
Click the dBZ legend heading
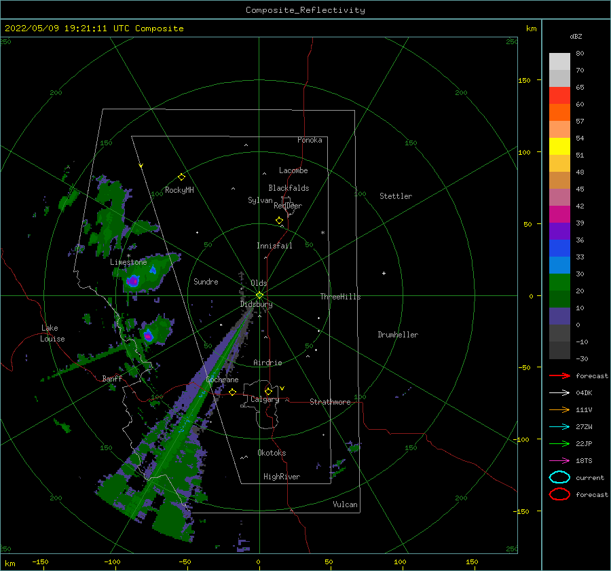click(576, 36)
